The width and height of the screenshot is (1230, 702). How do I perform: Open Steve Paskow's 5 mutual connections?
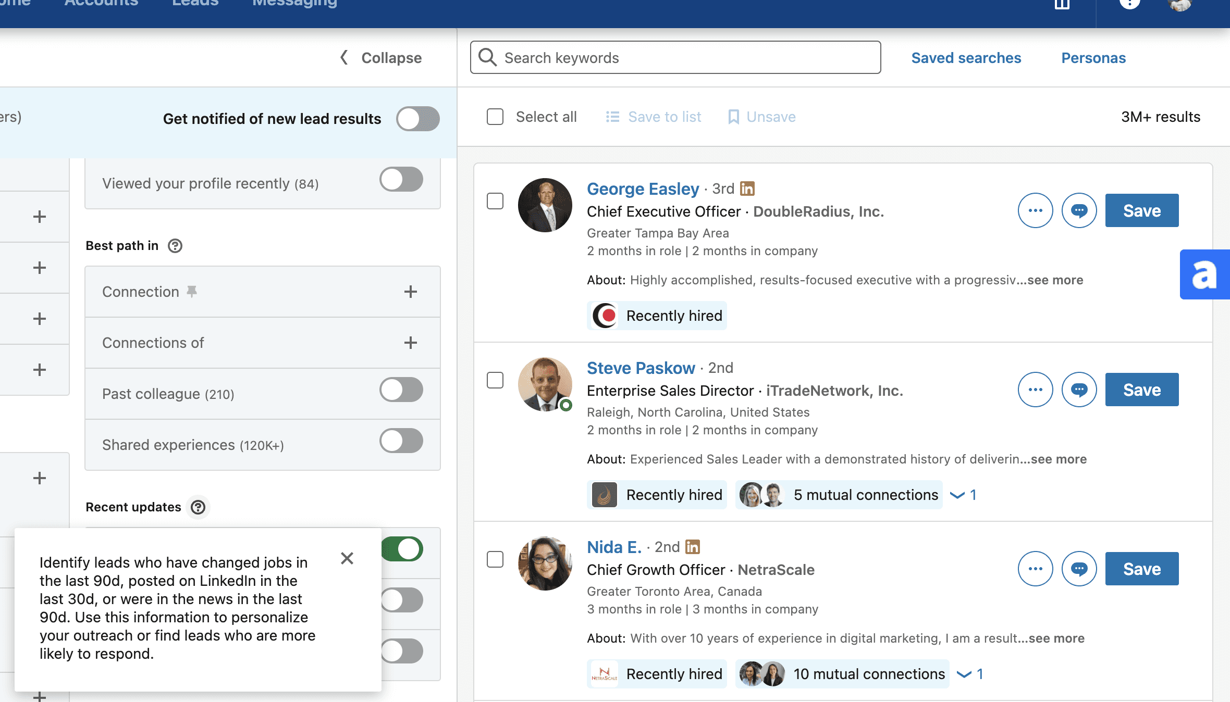click(839, 495)
